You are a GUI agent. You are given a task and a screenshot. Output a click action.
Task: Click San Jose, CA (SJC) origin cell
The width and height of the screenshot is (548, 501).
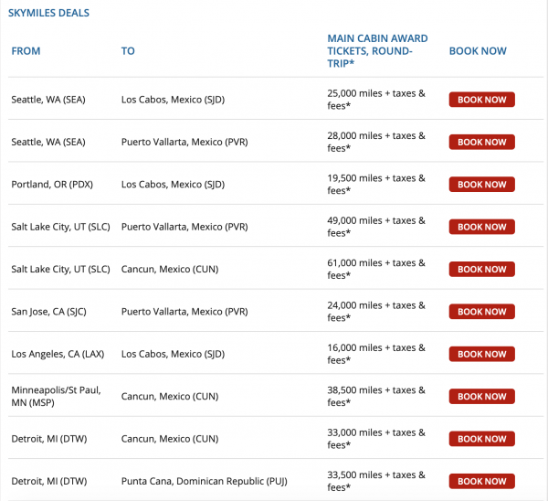coord(54,312)
